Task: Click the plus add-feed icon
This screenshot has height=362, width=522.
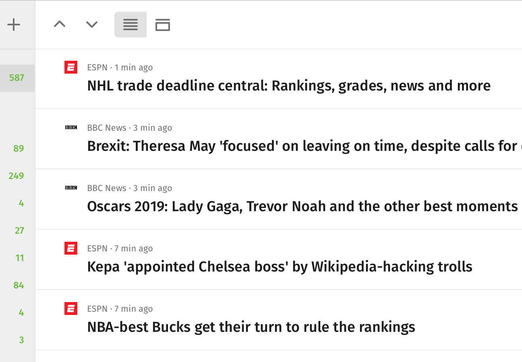Action: click(x=14, y=25)
